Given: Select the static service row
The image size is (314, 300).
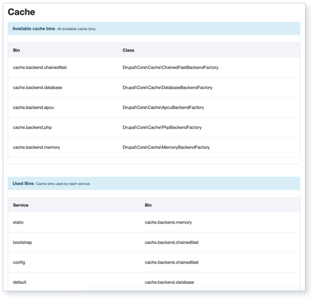Looking at the screenshot, I should (18, 222).
